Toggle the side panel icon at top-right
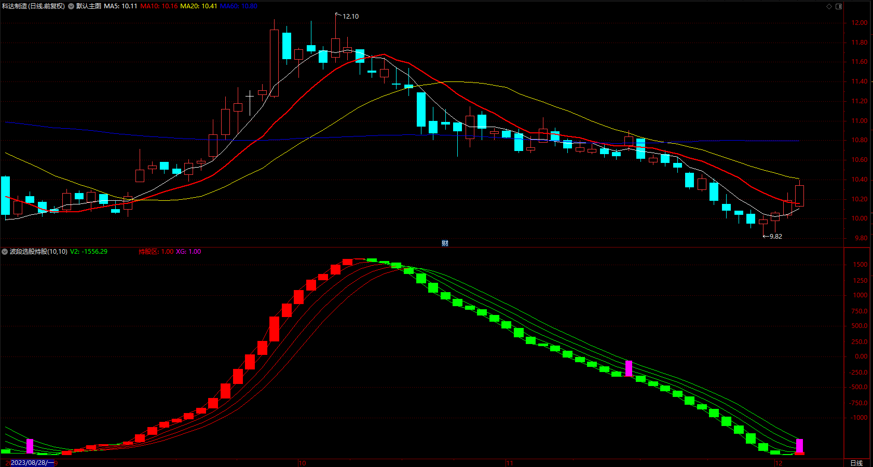873x467 pixels. coord(839,6)
